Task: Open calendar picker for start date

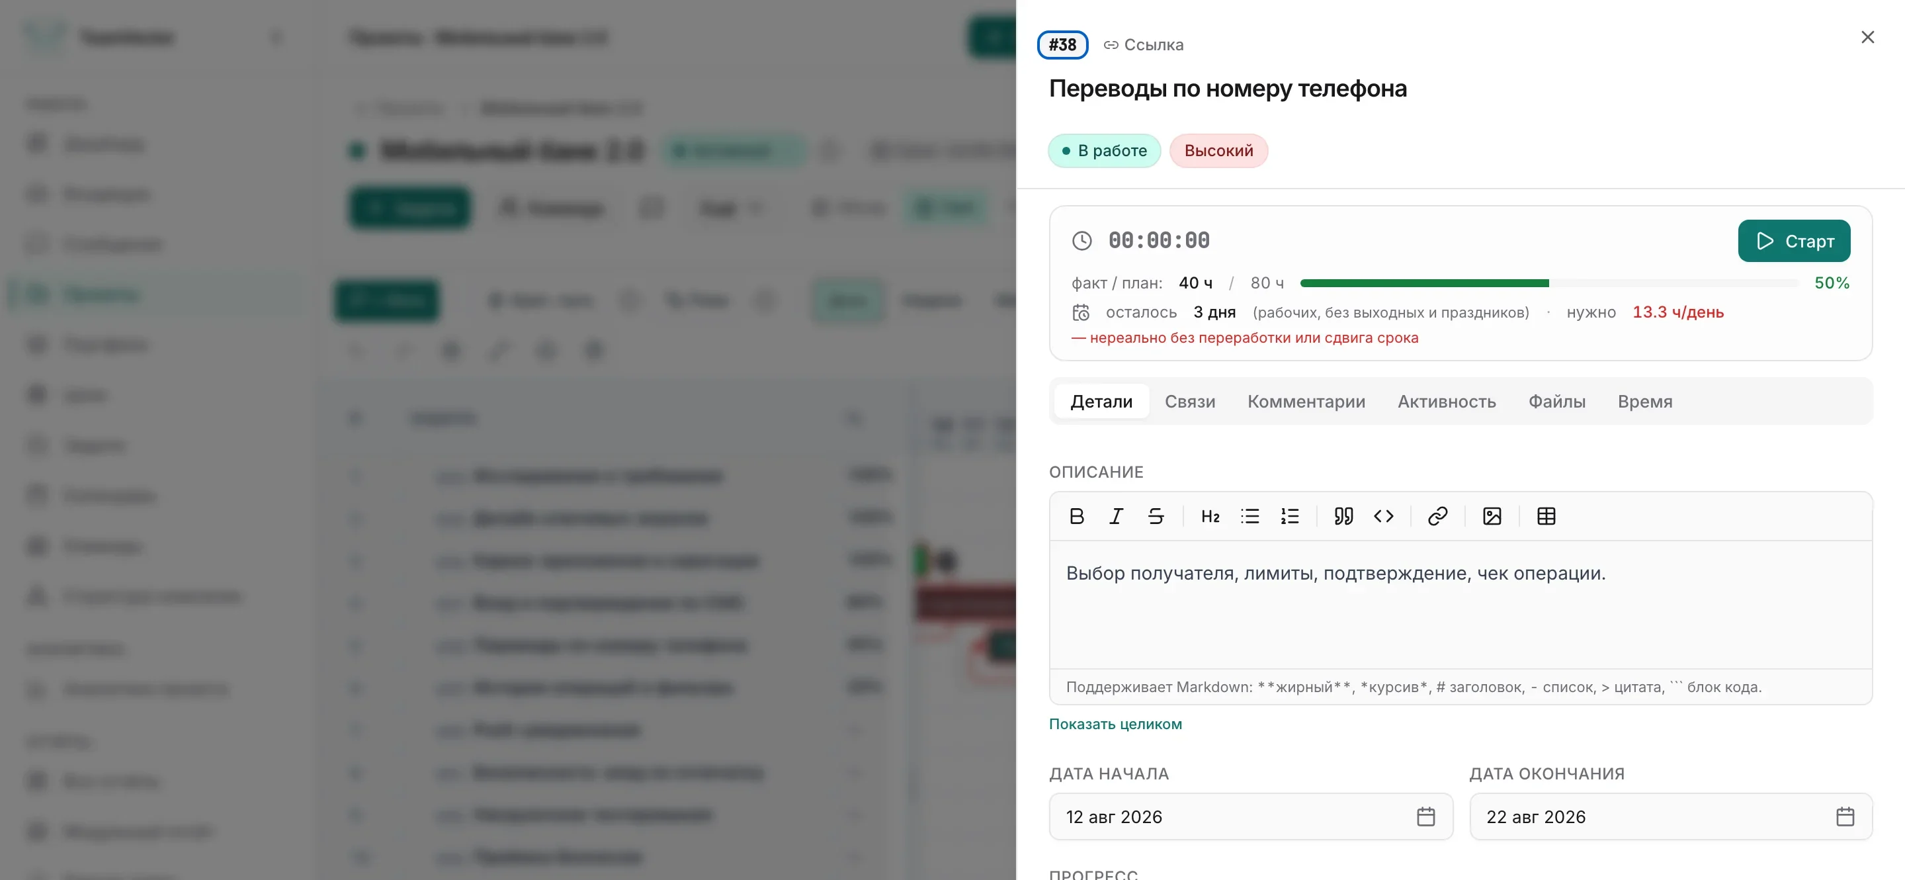Action: click(1426, 816)
